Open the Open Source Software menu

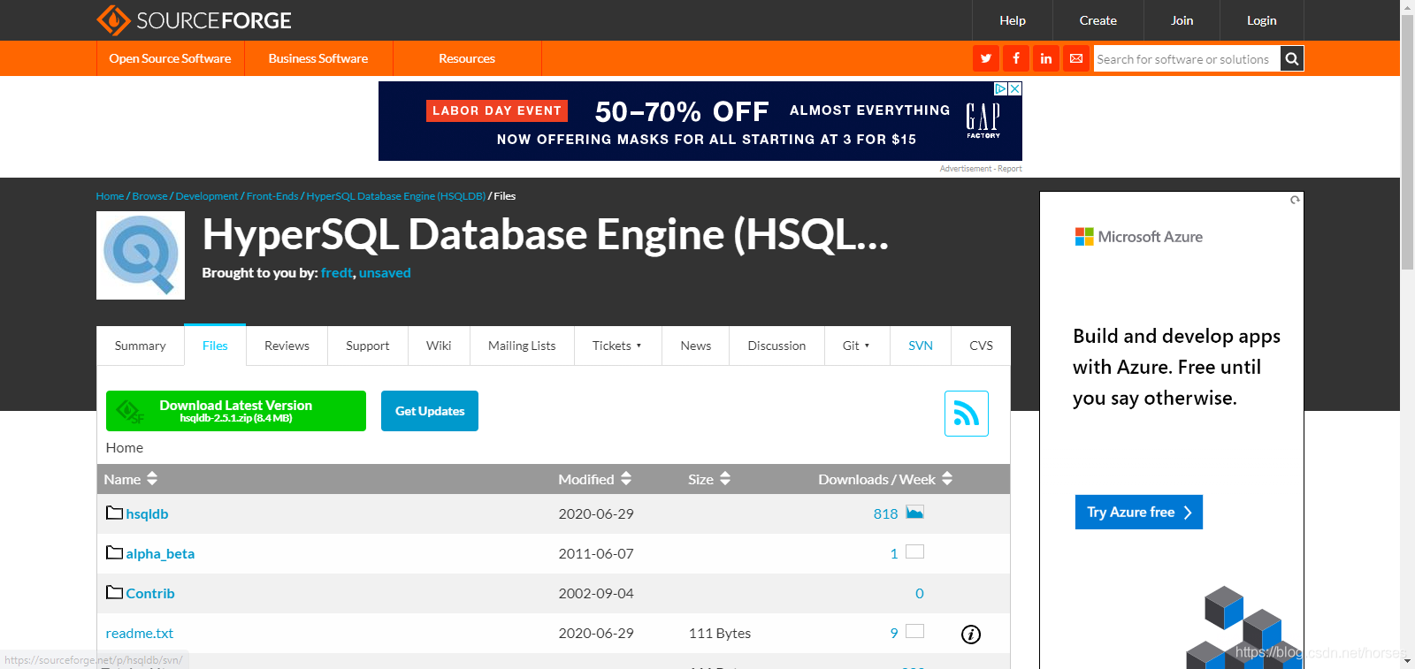(x=170, y=58)
